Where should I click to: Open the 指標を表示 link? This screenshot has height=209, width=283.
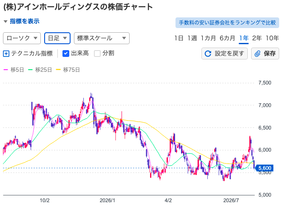coord(25,21)
